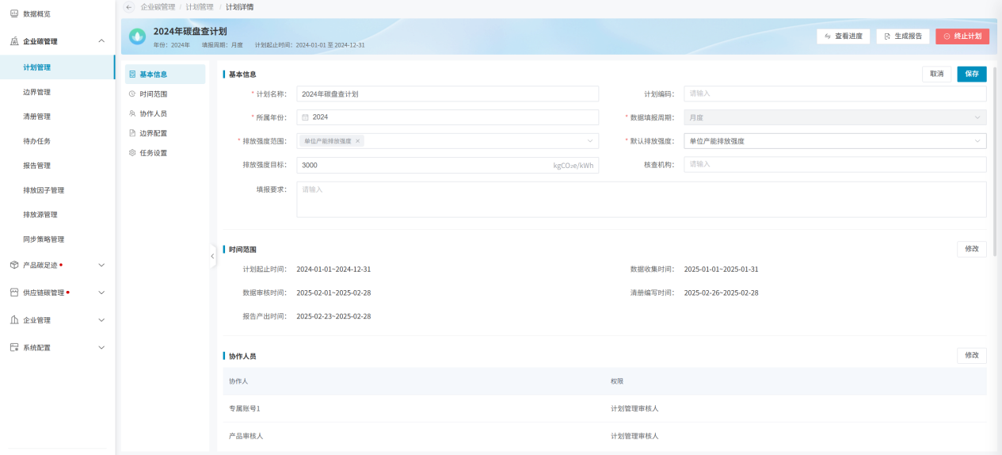Viewport: 1002px width, 455px height.
Task: Click the 计划编码 input field
Action: tap(835, 94)
